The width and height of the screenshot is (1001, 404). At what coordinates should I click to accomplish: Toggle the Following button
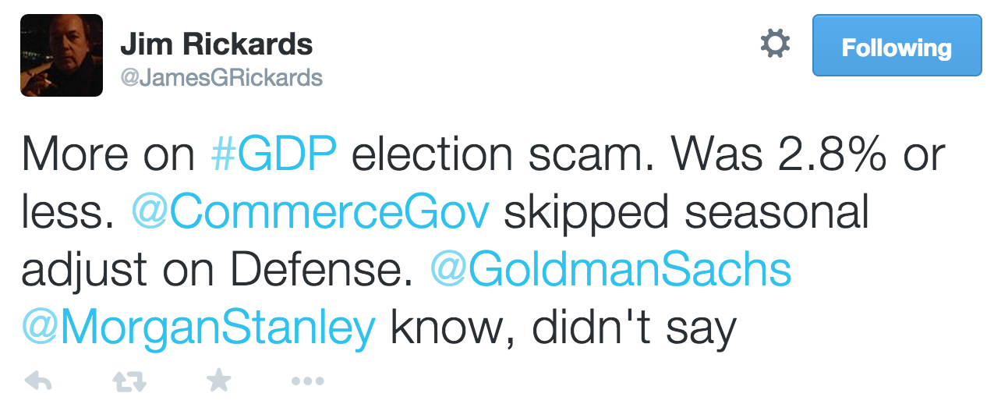(x=897, y=48)
